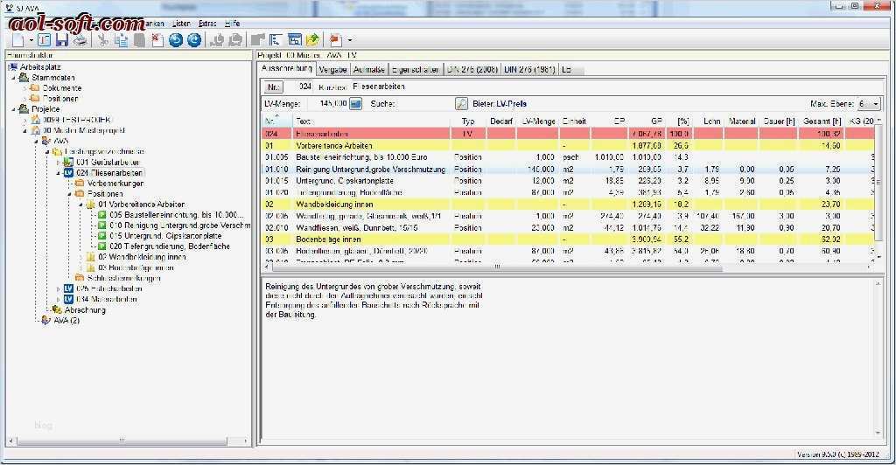The image size is (896, 465).
Task: Click the tree structure toolbar icon
Action: 276,39
